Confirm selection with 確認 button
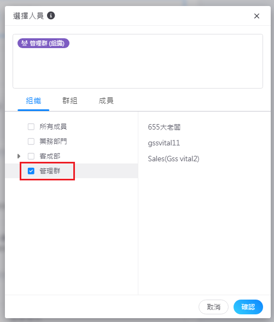 (x=248, y=307)
